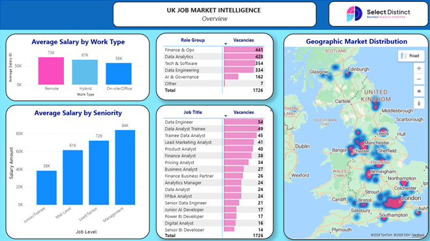Screen dimensions: 430x241
Task: Sort by Job Title column header
Action: coord(192,112)
